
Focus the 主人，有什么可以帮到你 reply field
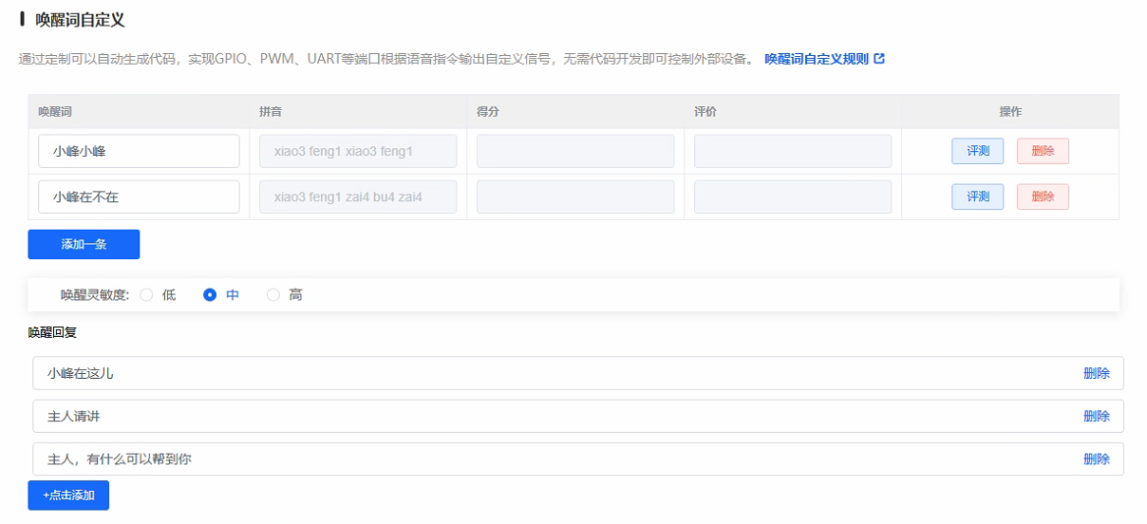coord(551,458)
